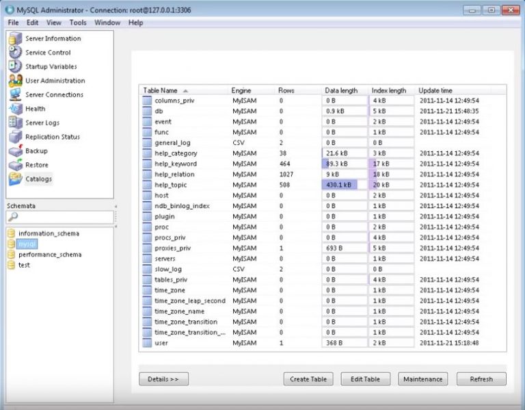Open the Server Information icon
Screen dimensions: 525x410
point(15,38)
